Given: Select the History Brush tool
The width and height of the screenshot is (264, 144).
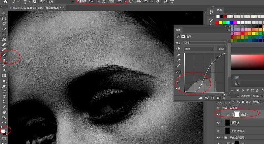Looking at the screenshot, I should point(4,65).
